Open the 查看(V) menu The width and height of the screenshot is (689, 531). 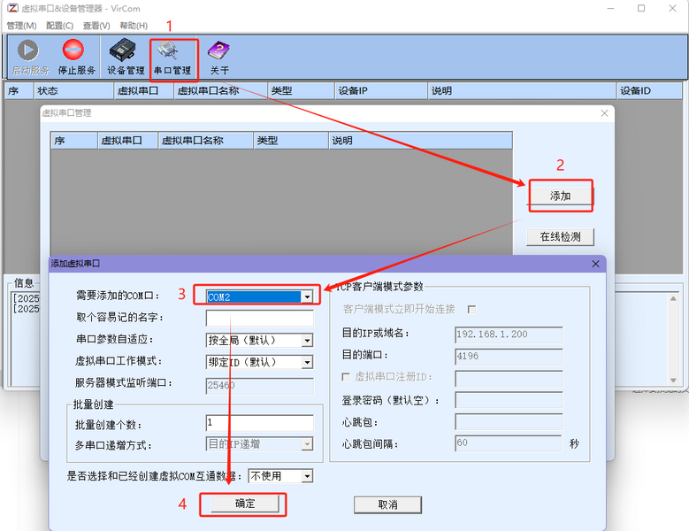96,26
